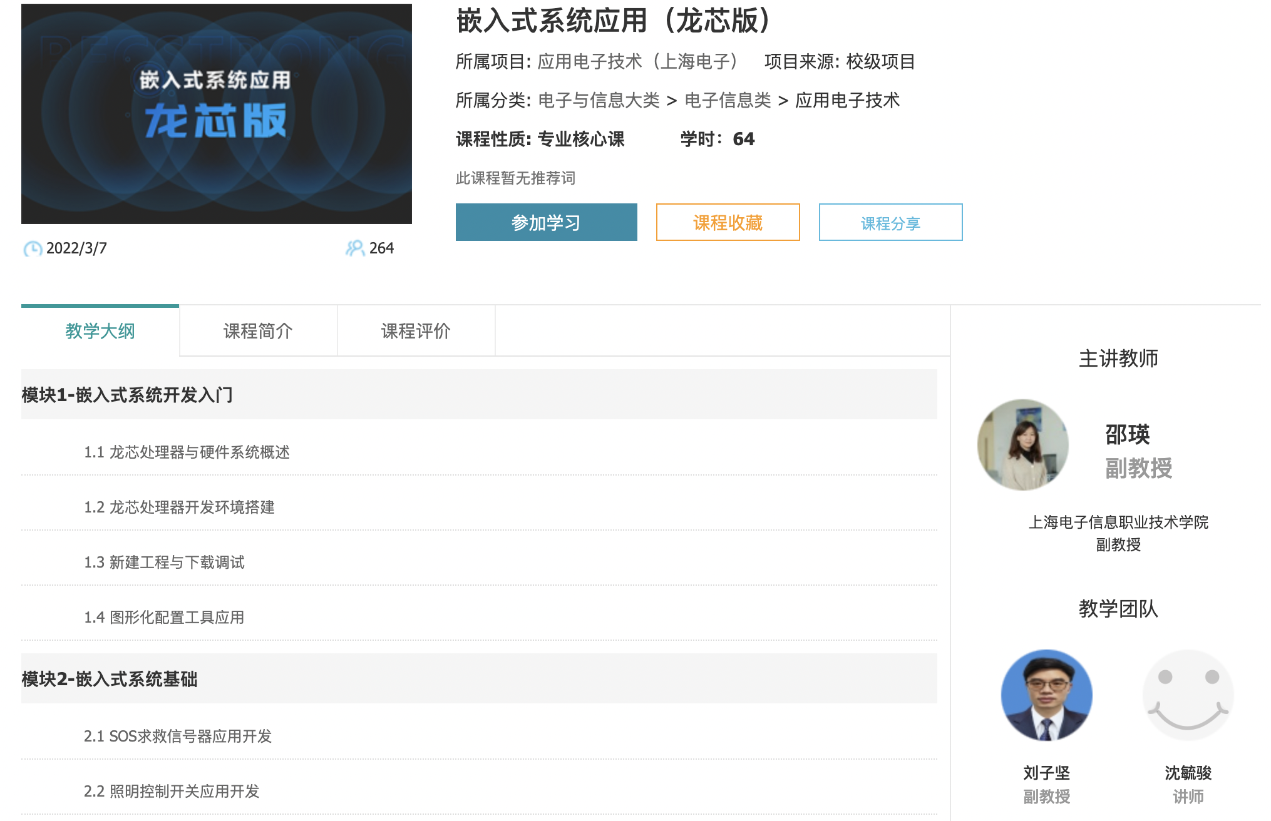Viewport: 1271px width, 821px height.
Task: Click the 课程分享 share button
Action: (x=890, y=222)
